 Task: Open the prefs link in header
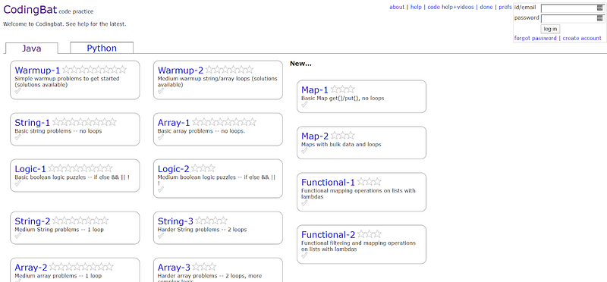(505, 7)
